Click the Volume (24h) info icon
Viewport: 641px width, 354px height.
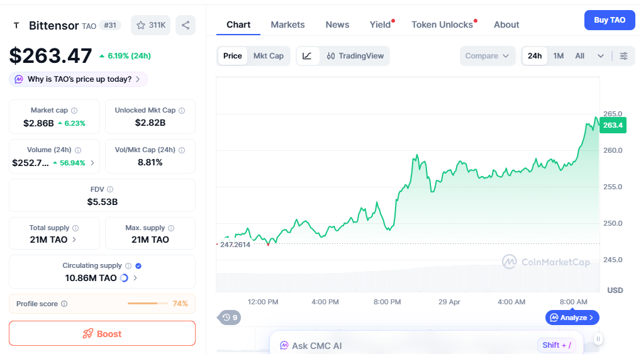click(78, 150)
